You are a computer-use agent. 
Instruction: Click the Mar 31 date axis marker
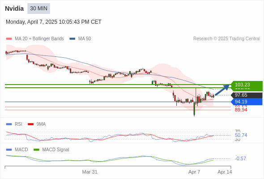90,172
